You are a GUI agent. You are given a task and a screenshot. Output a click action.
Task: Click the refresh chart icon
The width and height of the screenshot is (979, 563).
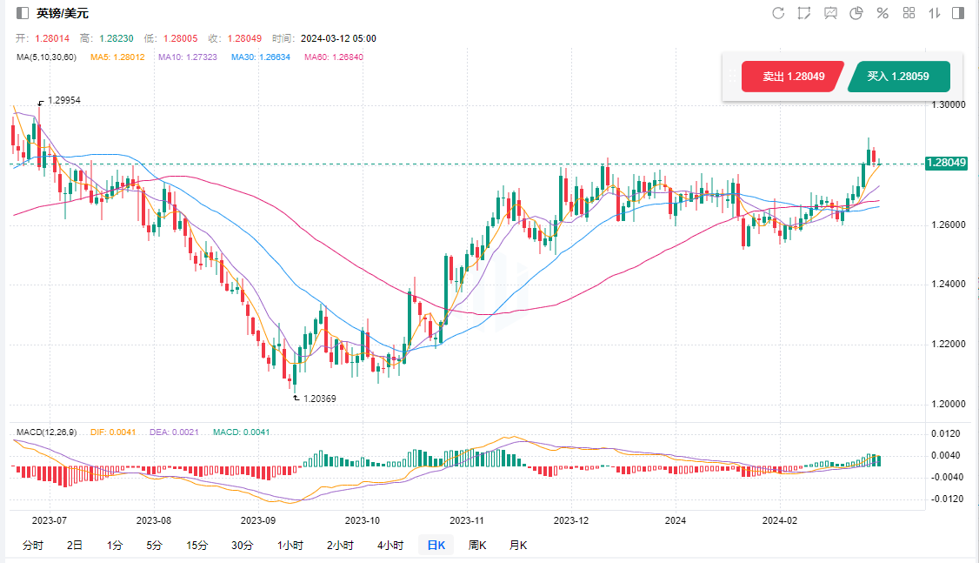[x=778, y=13]
